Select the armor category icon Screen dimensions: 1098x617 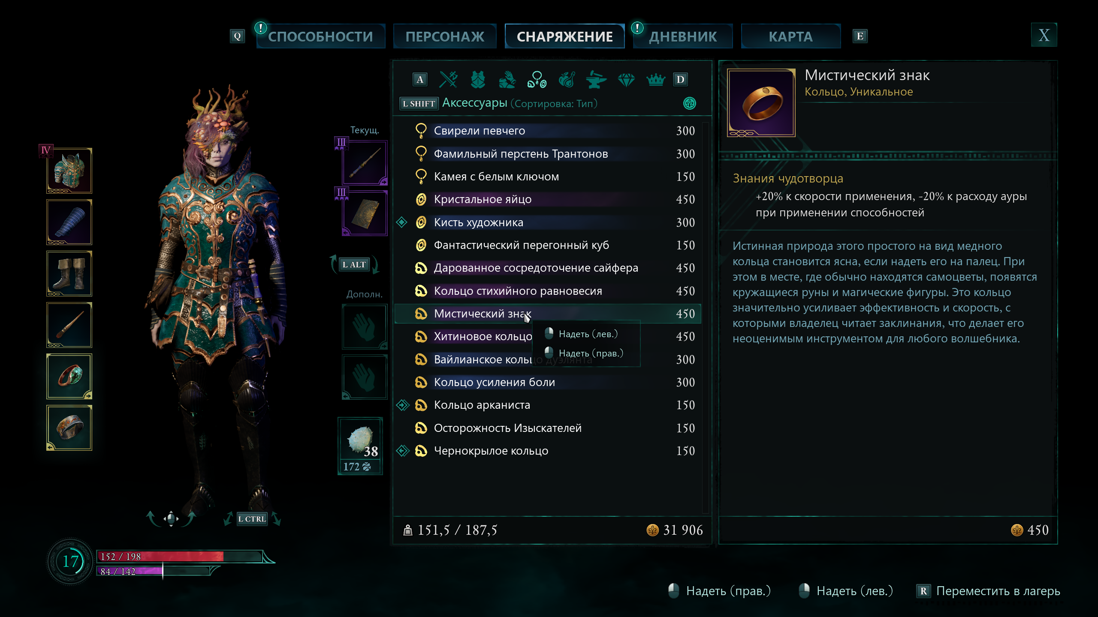[x=478, y=79]
